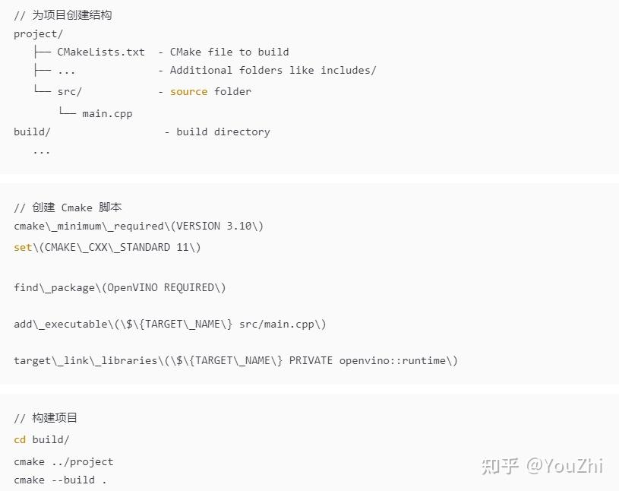Click the cmake_minimum_required VERSION 3.10 line

click(x=138, y=226)
